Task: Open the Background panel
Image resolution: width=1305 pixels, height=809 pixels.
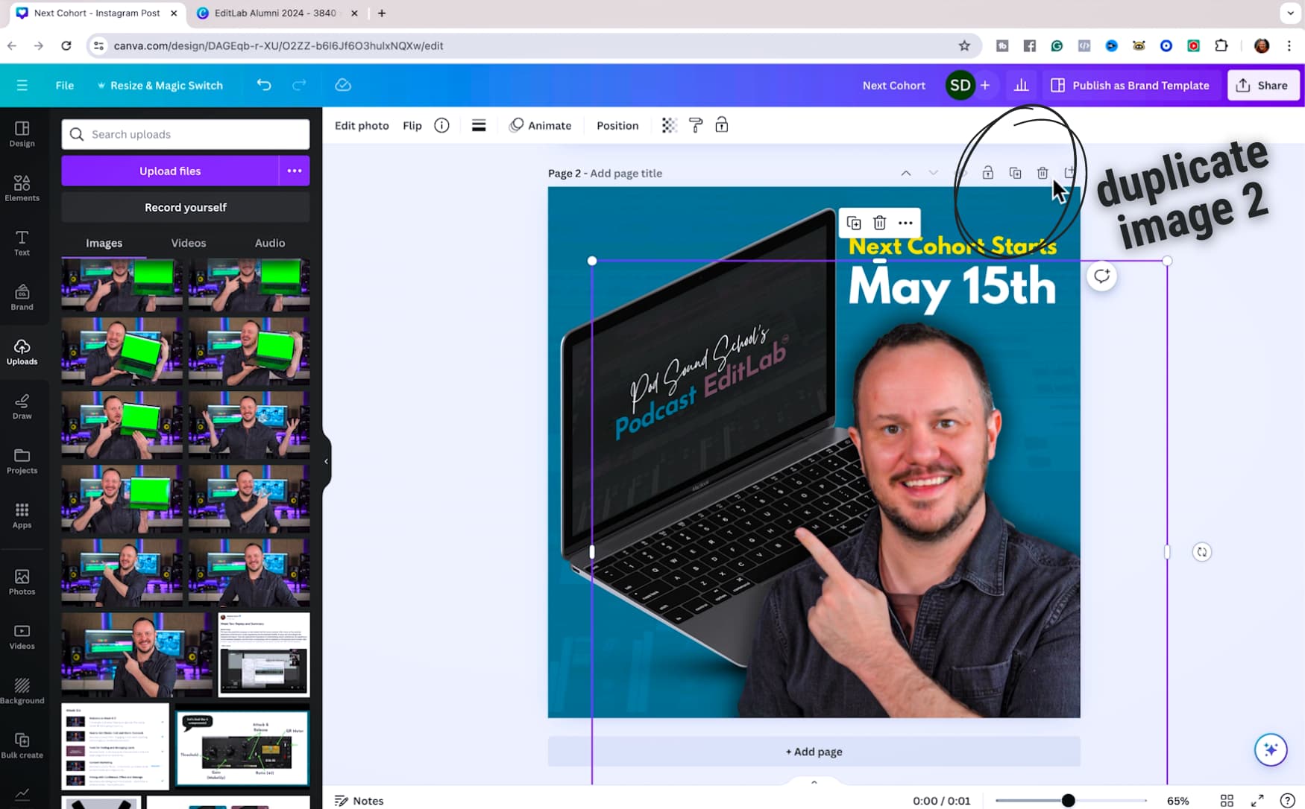Action: pos(22,691)
